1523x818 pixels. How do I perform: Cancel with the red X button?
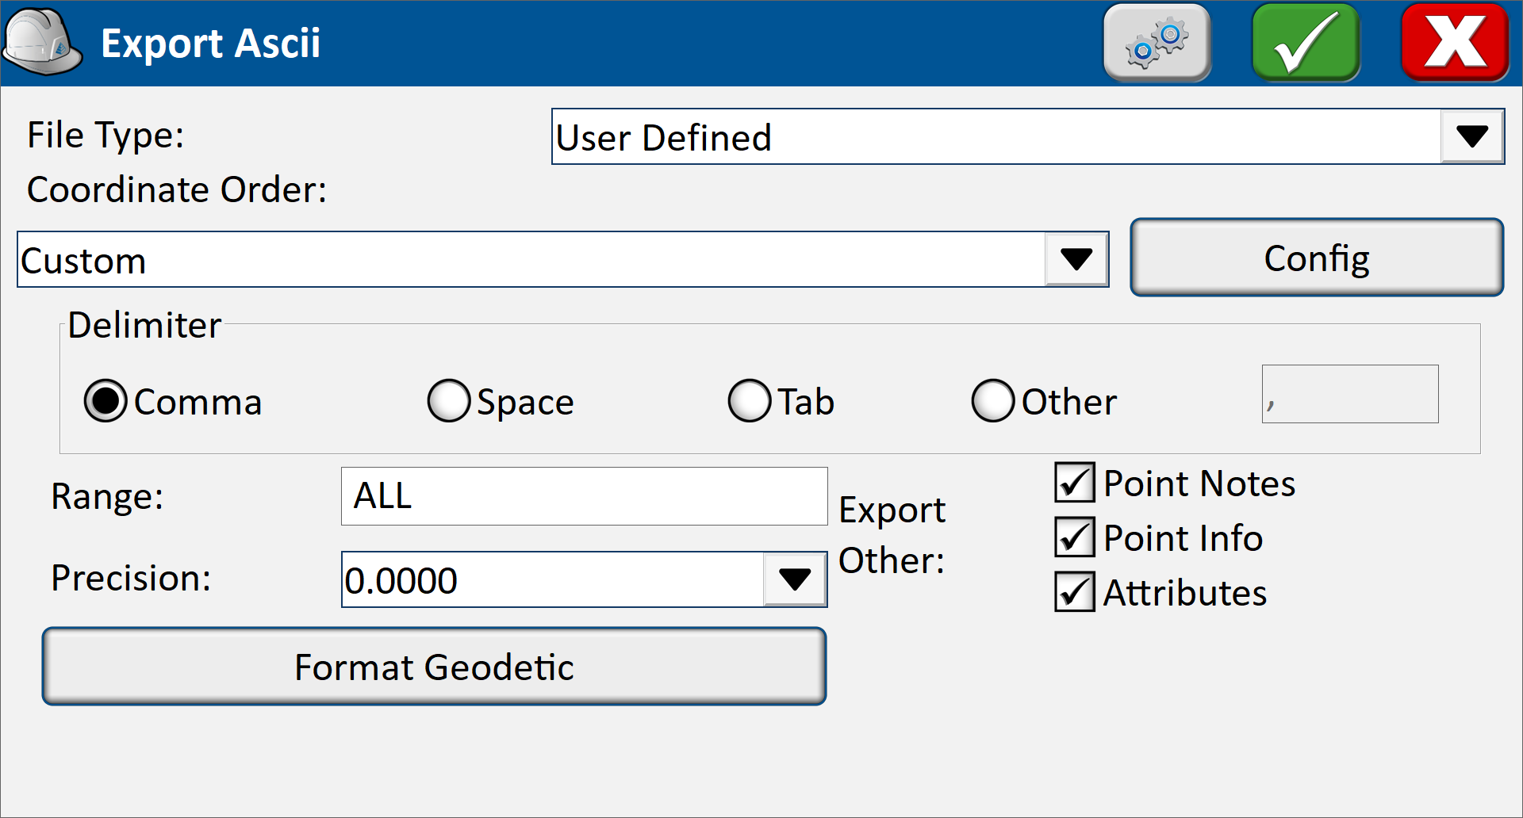pos(1455,43)
